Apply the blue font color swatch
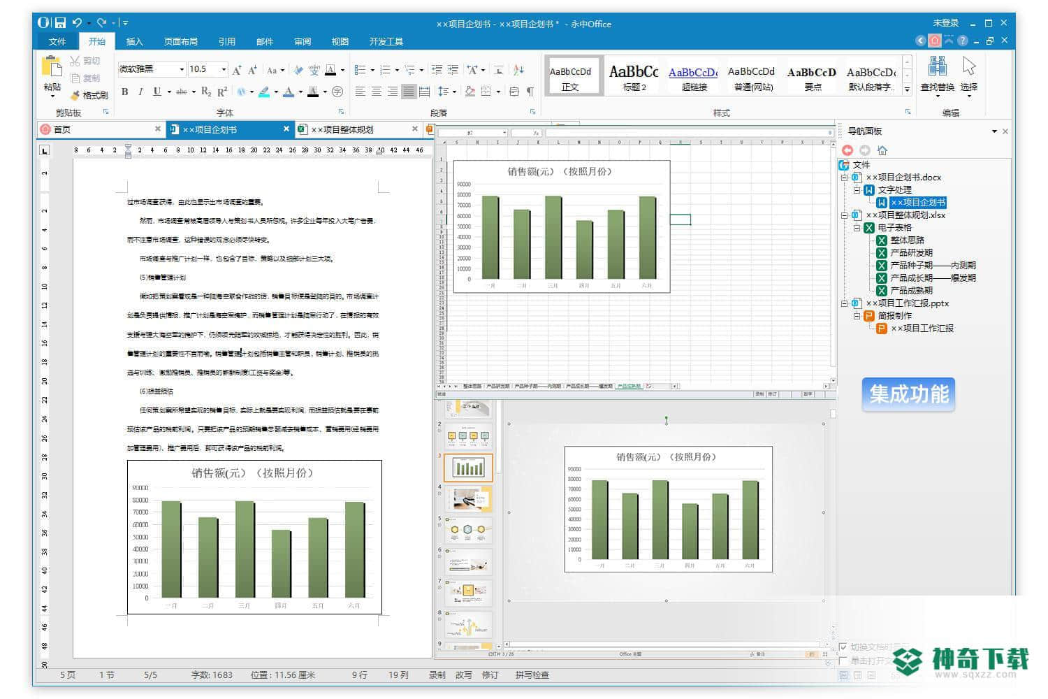Screen dimensions: 1048x699 tap(289, 92)
